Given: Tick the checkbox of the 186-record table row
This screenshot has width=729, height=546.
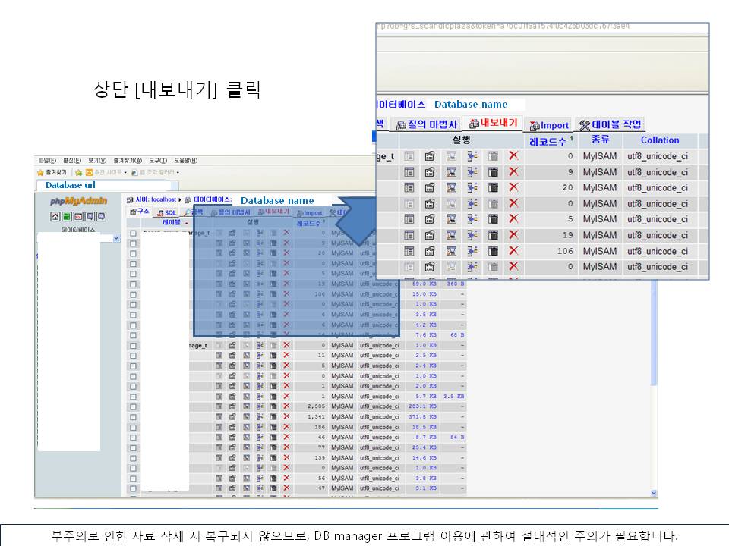Looking at the screenshot, I should pyautogui.click(x=133, y=427).
